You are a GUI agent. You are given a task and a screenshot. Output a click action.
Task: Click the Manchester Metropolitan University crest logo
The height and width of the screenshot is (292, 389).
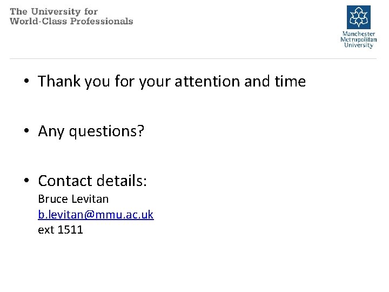click(358, 17)
